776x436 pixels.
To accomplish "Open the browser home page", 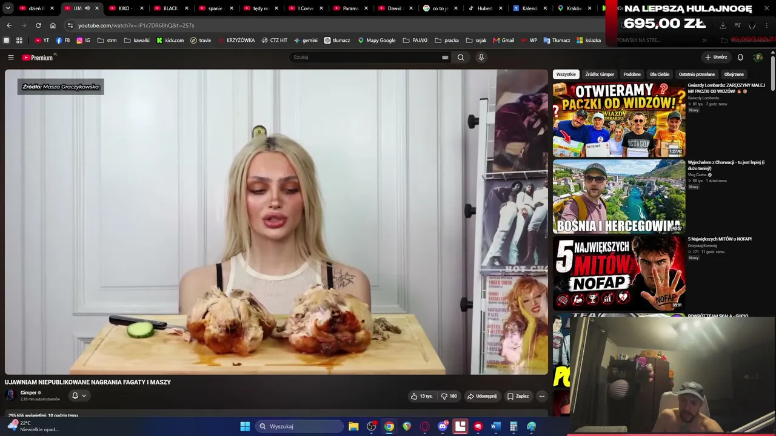I will pos(53,25).
